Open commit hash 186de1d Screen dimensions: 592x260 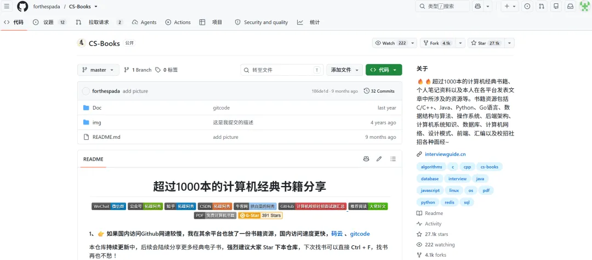(320, 91)
